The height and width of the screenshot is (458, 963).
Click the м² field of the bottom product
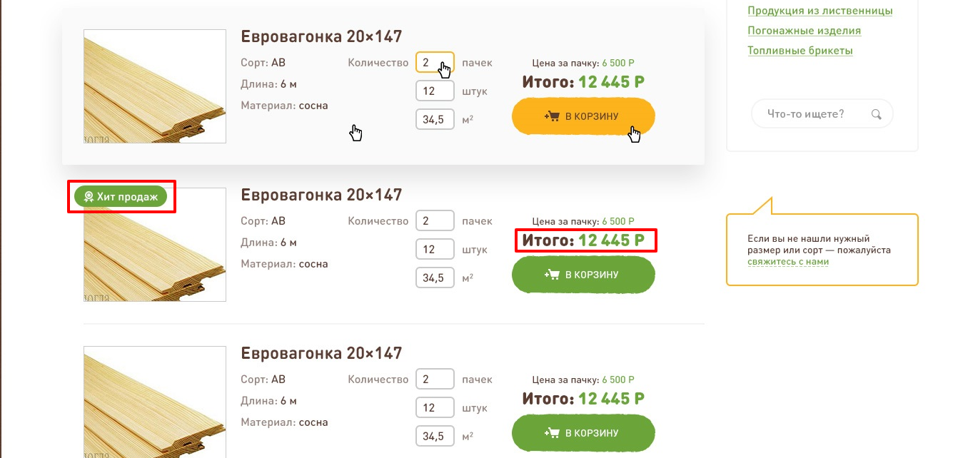point(435,437)
